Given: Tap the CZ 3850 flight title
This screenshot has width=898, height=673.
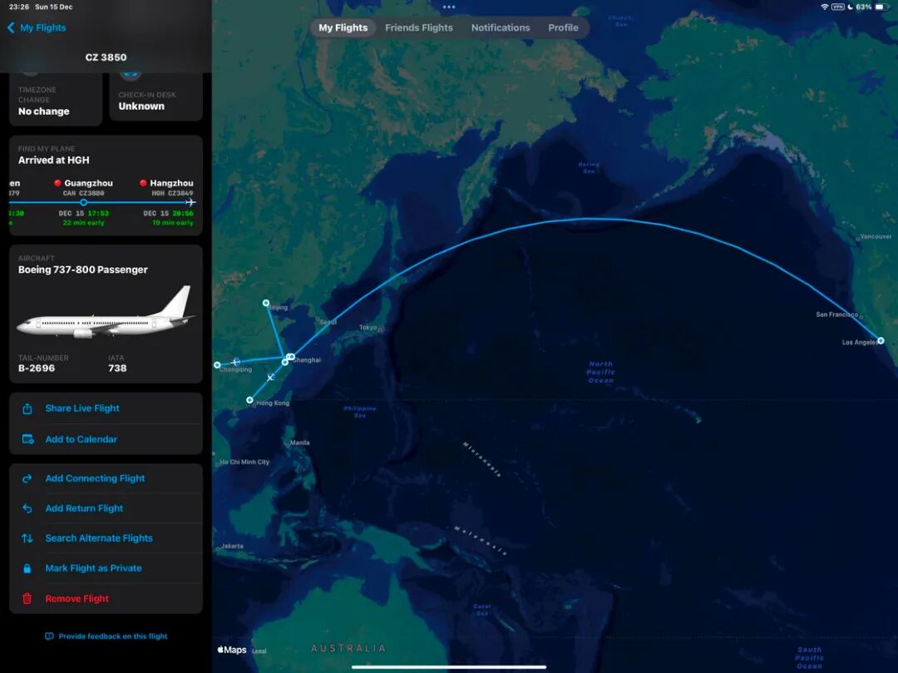Looking at the screenshot, I should point(106,57).
